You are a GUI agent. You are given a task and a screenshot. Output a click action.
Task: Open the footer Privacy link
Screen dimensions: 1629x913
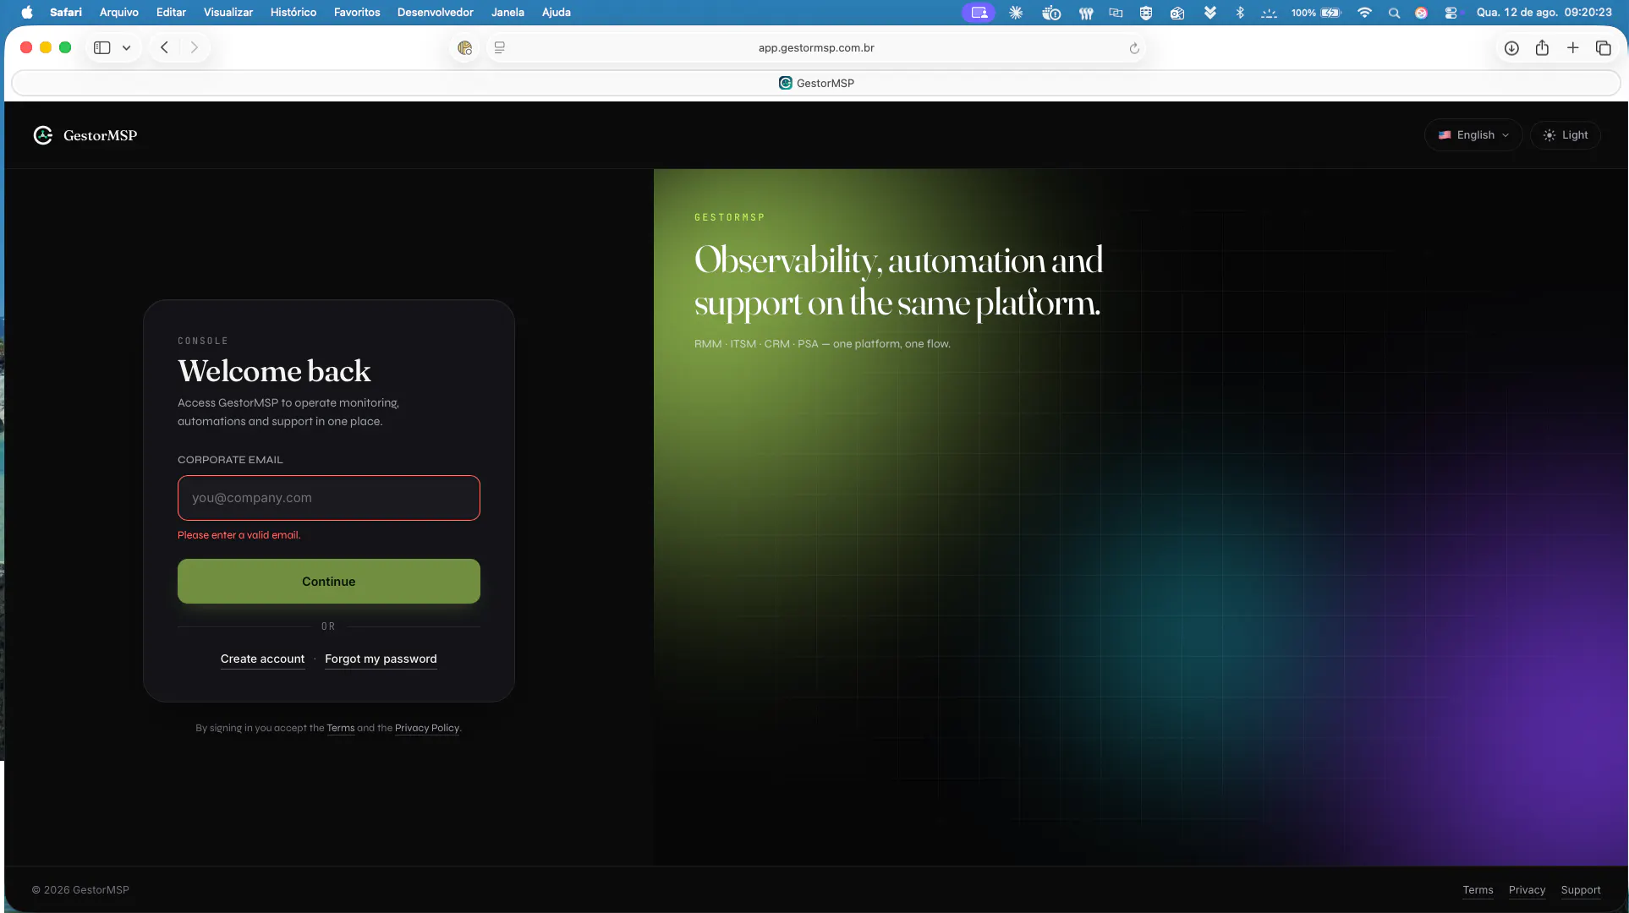[x=1527, y=890]
